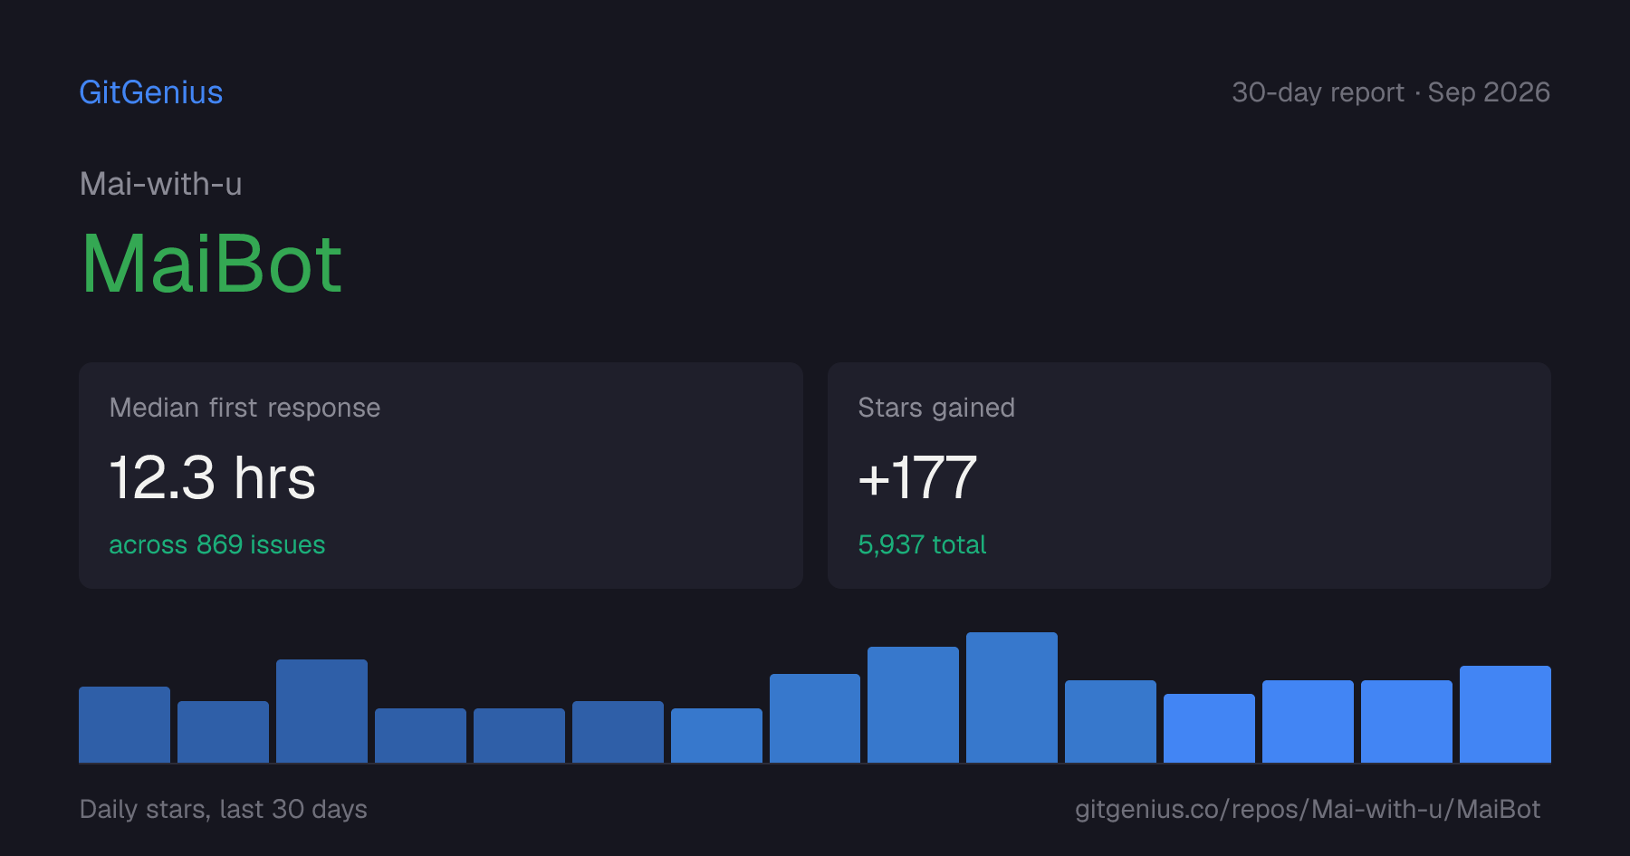Click the second bar of the daily stars chart

[223, 732]
